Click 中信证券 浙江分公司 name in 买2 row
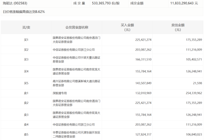Screen dimensions: 205x140 [x=74, y=50]
